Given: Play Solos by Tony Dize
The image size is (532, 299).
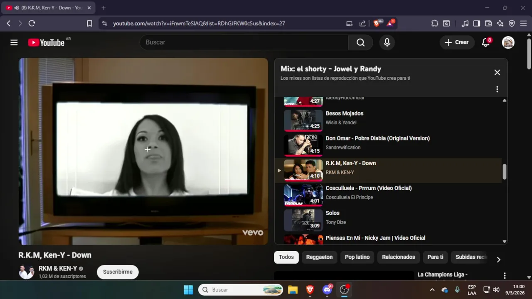Looking at the screenshot, I should pyautogui.click(x=388, y=220).
